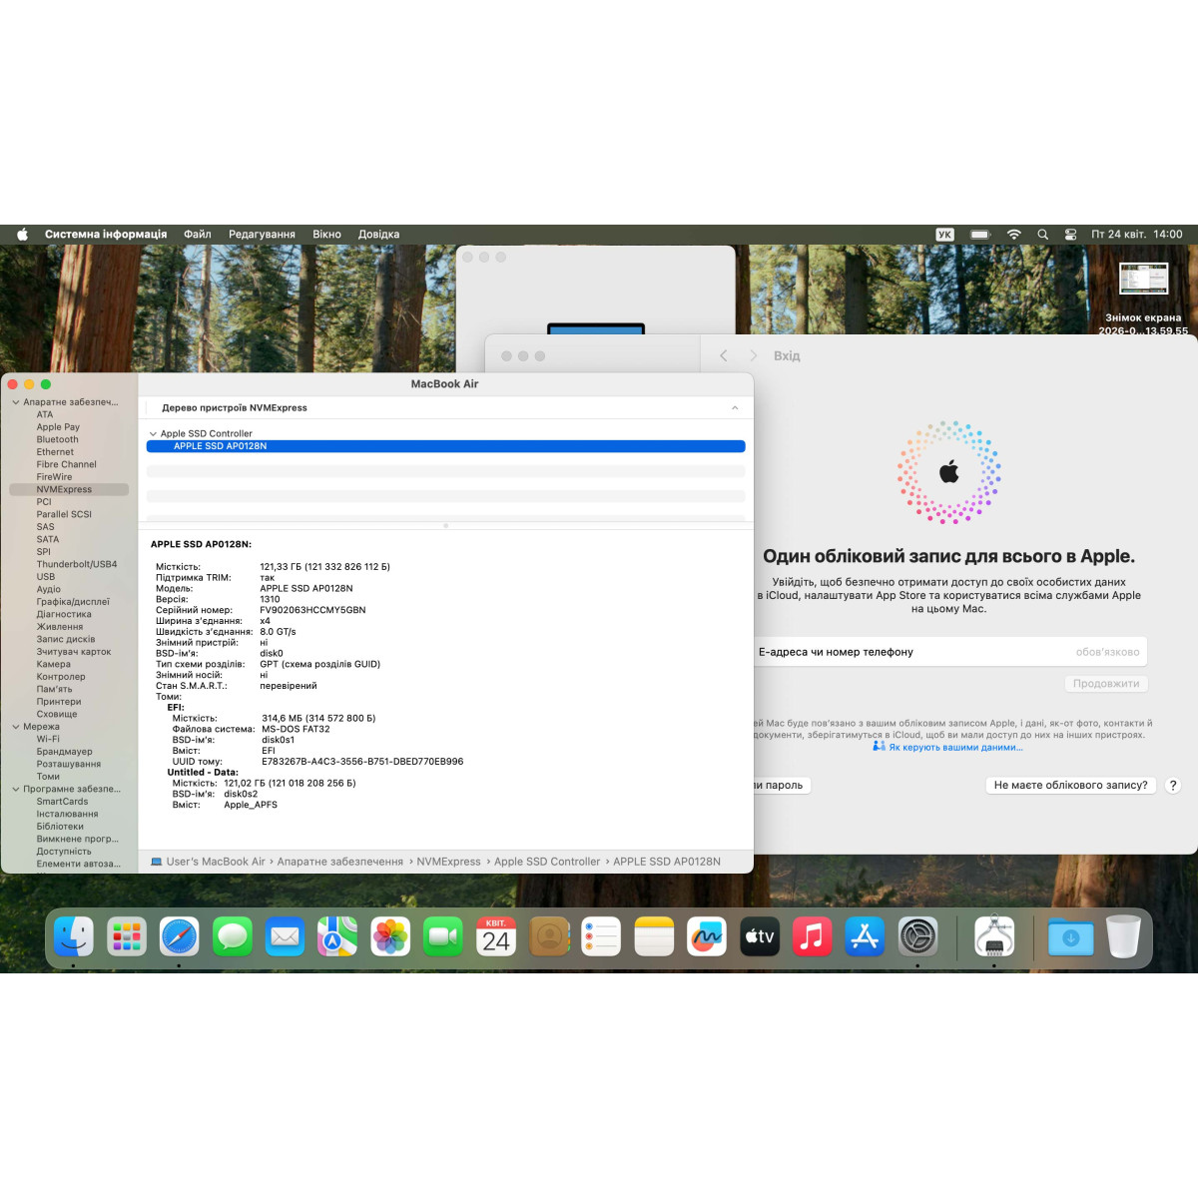The width and height of the screenshot is (1198, 1198).
Task: Click NVMExpress in the path bar
Action: click(448, 862)
